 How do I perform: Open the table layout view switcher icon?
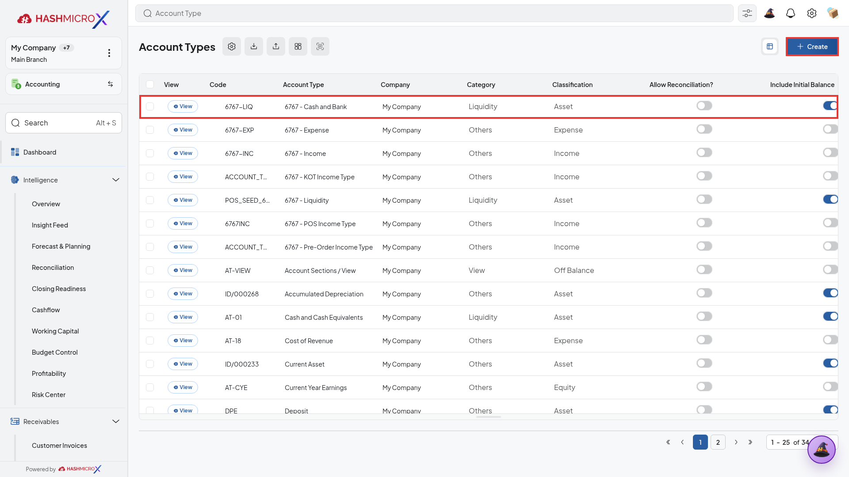(770, 46)
